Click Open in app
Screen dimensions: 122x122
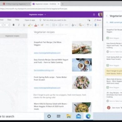[x=30, y=20]
